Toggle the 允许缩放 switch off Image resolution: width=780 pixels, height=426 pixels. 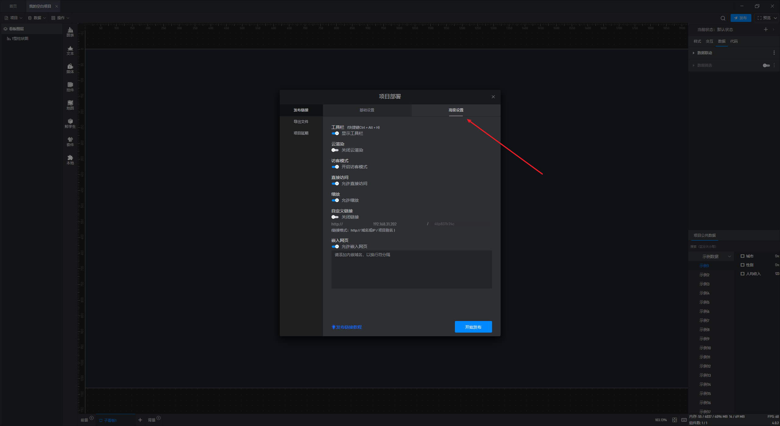point(335,200)
